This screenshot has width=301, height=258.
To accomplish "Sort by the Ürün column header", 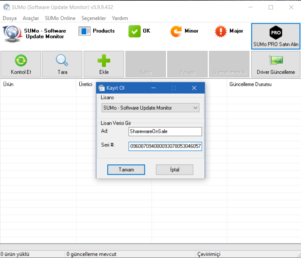I will point(38,84).
